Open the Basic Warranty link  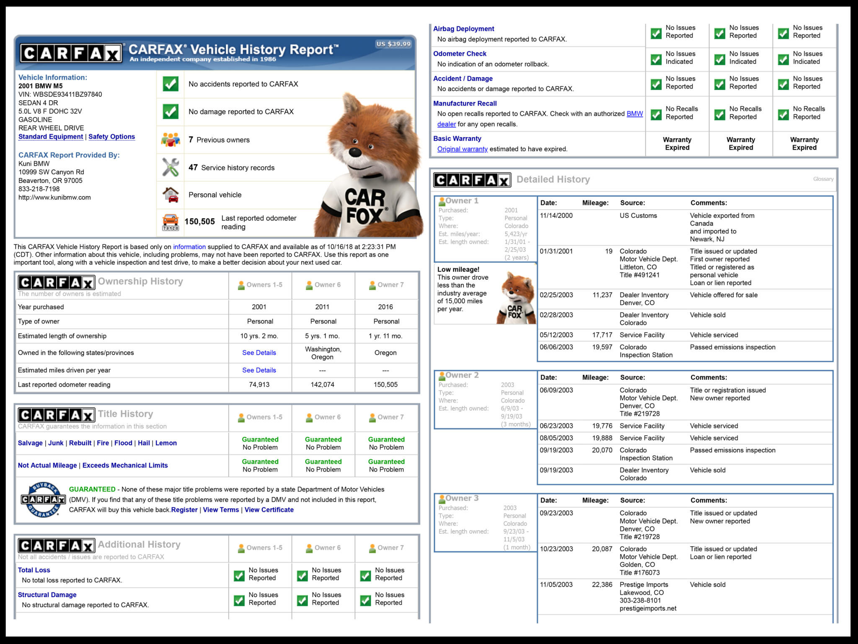pos(457,138)
